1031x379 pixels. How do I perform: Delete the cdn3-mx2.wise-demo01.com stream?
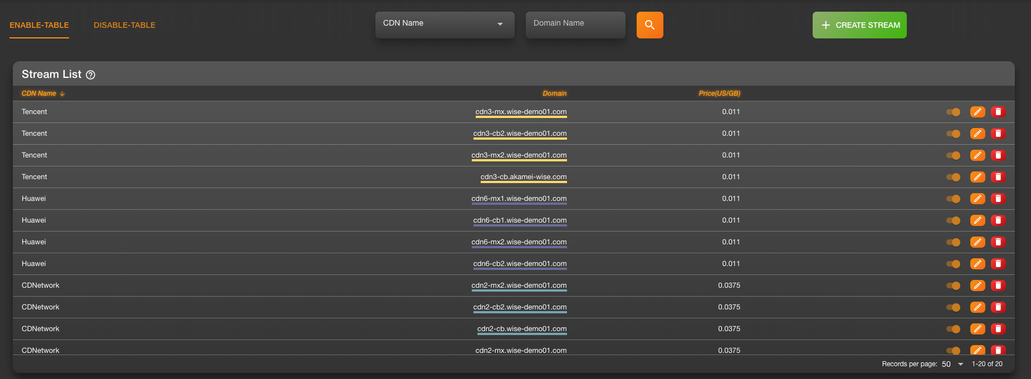pyautogui.click(x=998, y=155)
